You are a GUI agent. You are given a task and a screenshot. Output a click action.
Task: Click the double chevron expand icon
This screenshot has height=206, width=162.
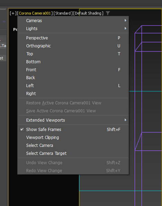(4, 21)
